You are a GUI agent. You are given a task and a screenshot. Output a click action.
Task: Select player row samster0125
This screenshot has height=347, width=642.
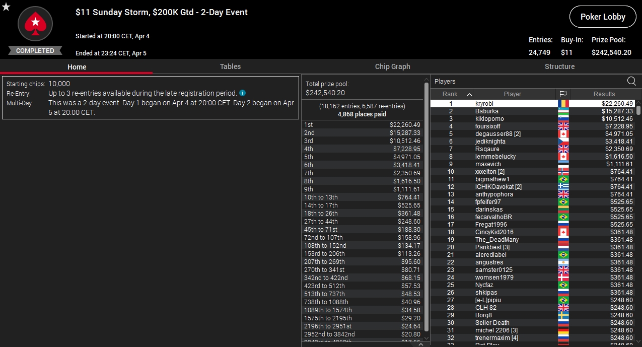click(x=533, y=270)
